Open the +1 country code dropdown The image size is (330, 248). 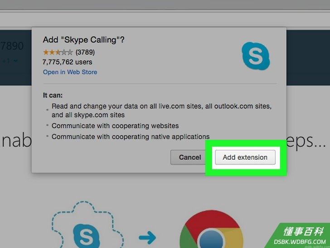10,61
